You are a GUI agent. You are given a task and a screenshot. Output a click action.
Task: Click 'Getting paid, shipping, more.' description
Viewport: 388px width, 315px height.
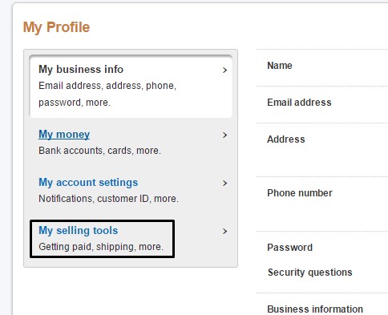(x=101, y=247)
